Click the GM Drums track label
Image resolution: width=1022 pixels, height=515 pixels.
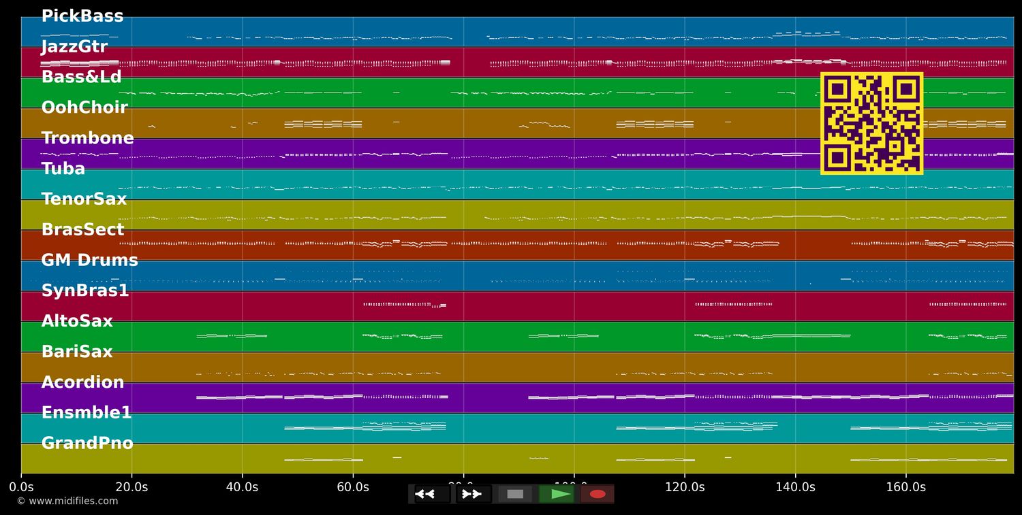pyautogui.click(x=89, y=261)
